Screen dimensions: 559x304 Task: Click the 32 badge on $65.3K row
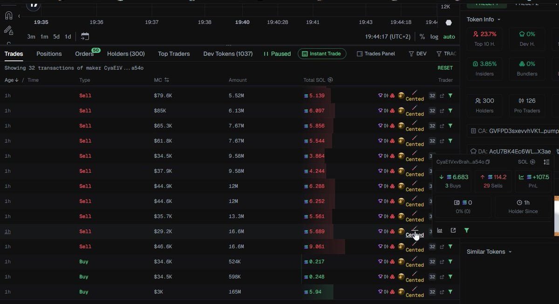coord(432,126)
